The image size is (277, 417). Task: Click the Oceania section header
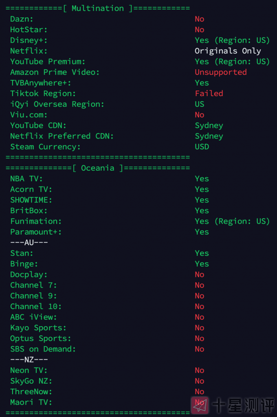point(97,168)
